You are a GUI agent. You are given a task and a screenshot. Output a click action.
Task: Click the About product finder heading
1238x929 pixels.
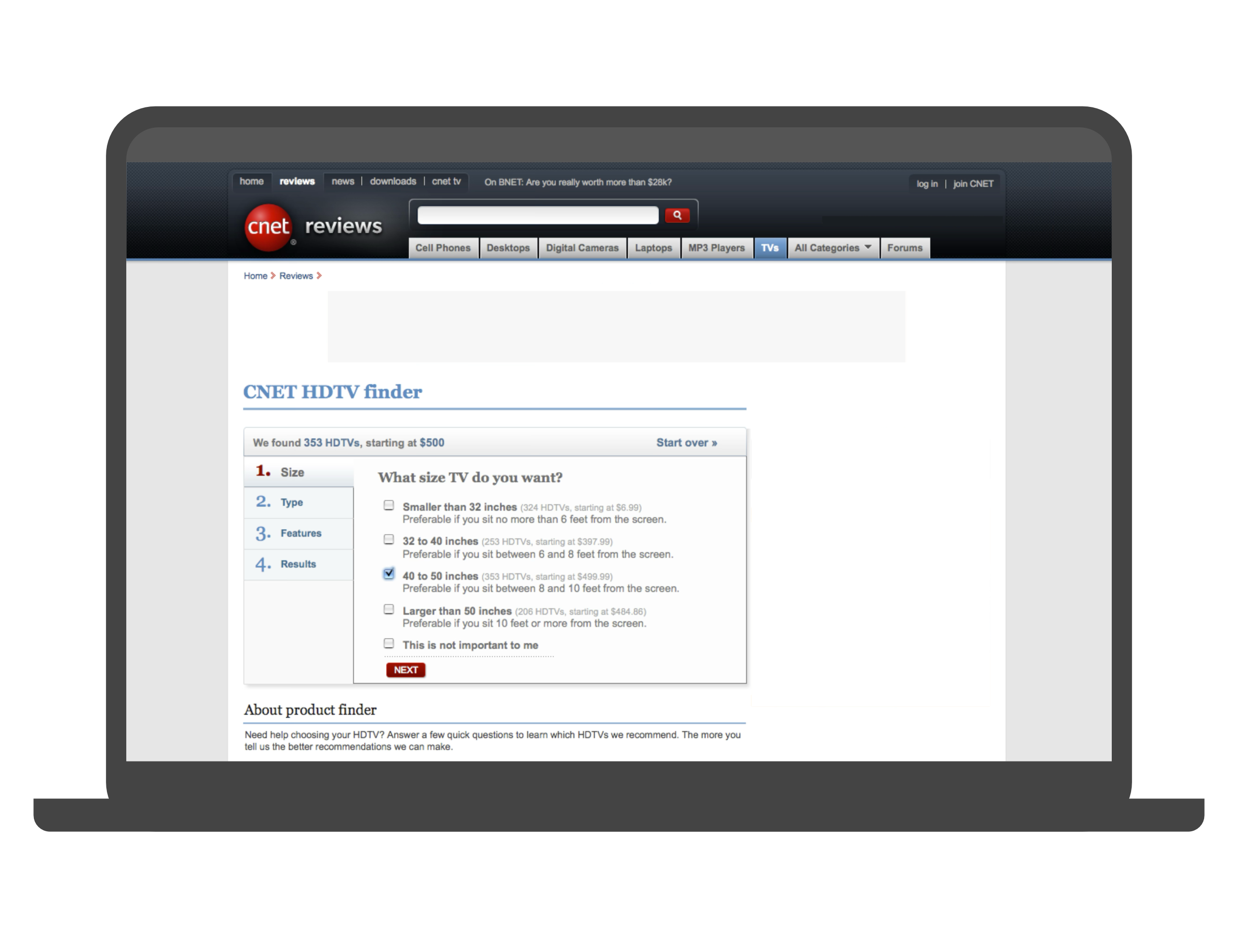[310, 710]
